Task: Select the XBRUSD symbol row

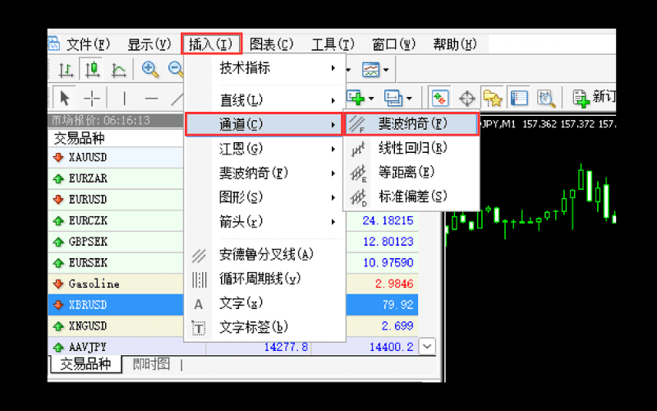Action: (116, 305)
